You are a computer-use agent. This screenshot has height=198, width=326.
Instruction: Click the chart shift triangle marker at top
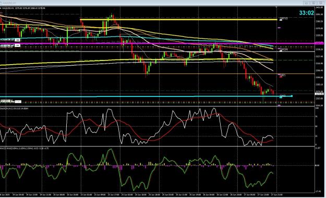276,7
